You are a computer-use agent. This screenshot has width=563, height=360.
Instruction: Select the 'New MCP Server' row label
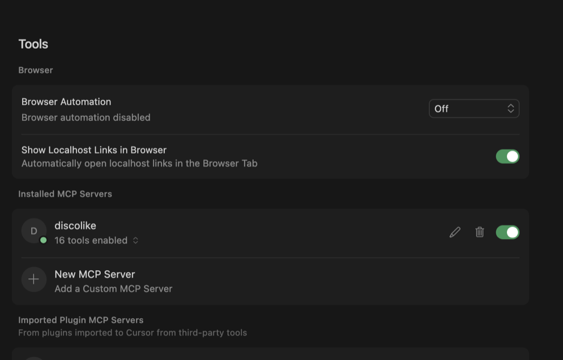click(x=95, y=274)
